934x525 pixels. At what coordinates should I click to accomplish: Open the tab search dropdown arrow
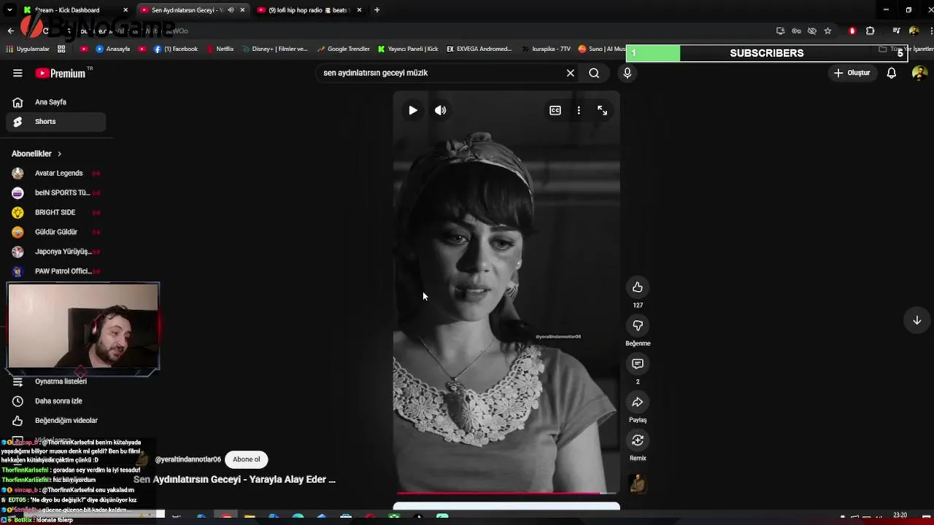(9, 10)
